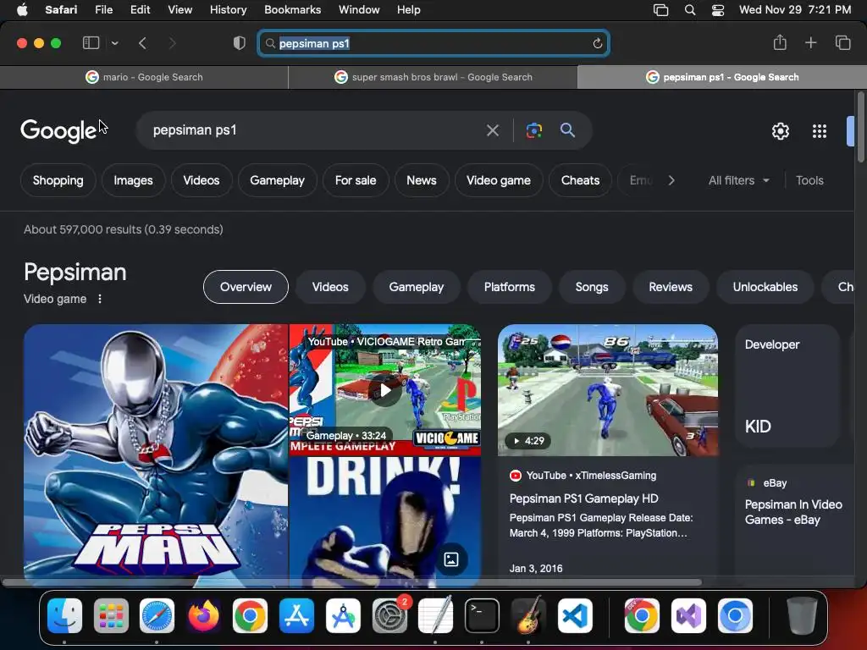
Task: Open the Google apps grid icon
Action: pyautogui.click(x=820, y=131)
